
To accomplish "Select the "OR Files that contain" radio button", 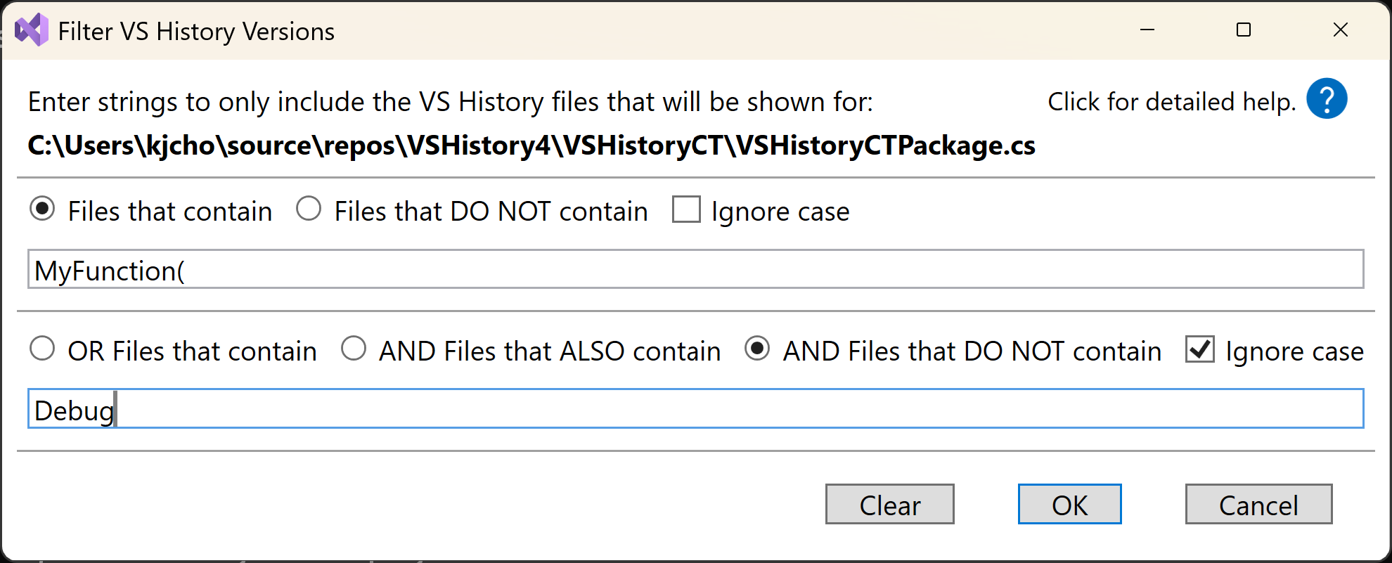I will [42, 349].
